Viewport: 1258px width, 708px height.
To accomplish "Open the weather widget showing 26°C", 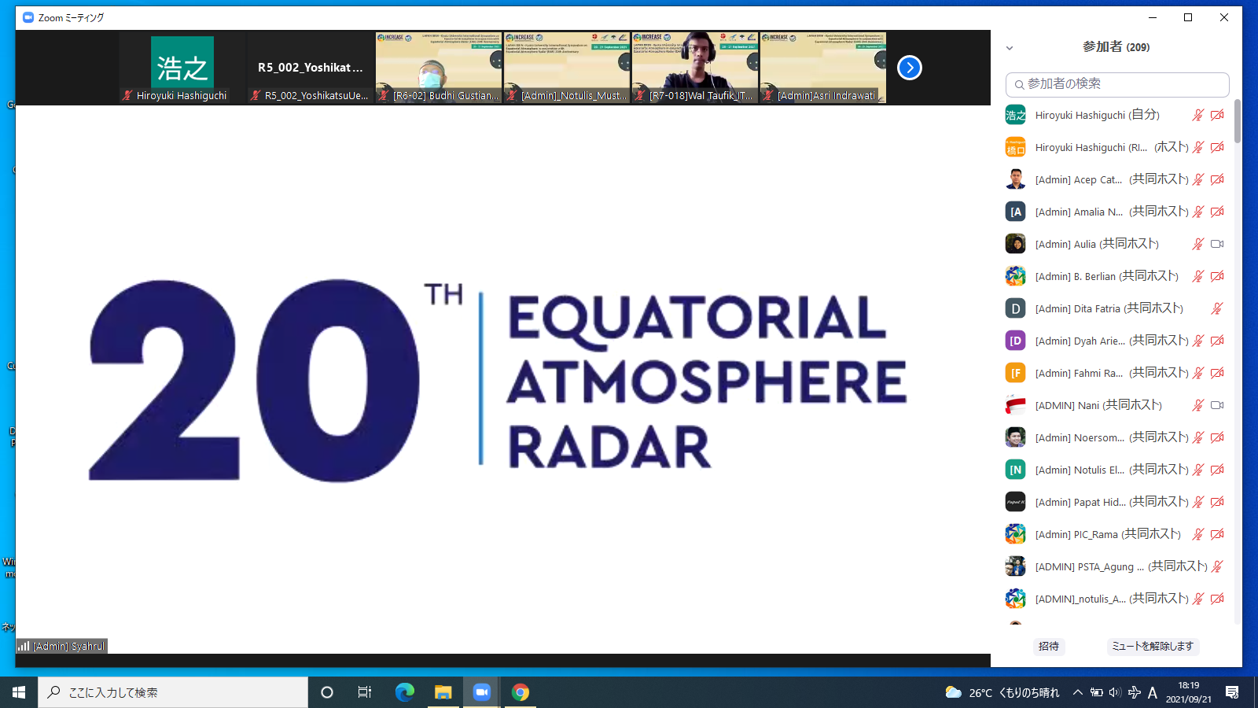I will [1002, 692].
